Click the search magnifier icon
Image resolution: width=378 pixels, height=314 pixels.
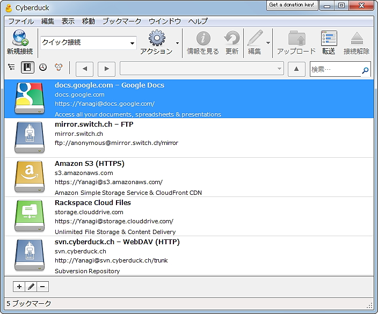365,70
